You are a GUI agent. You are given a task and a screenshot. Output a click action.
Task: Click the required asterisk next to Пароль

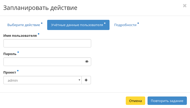click(18, 52)
